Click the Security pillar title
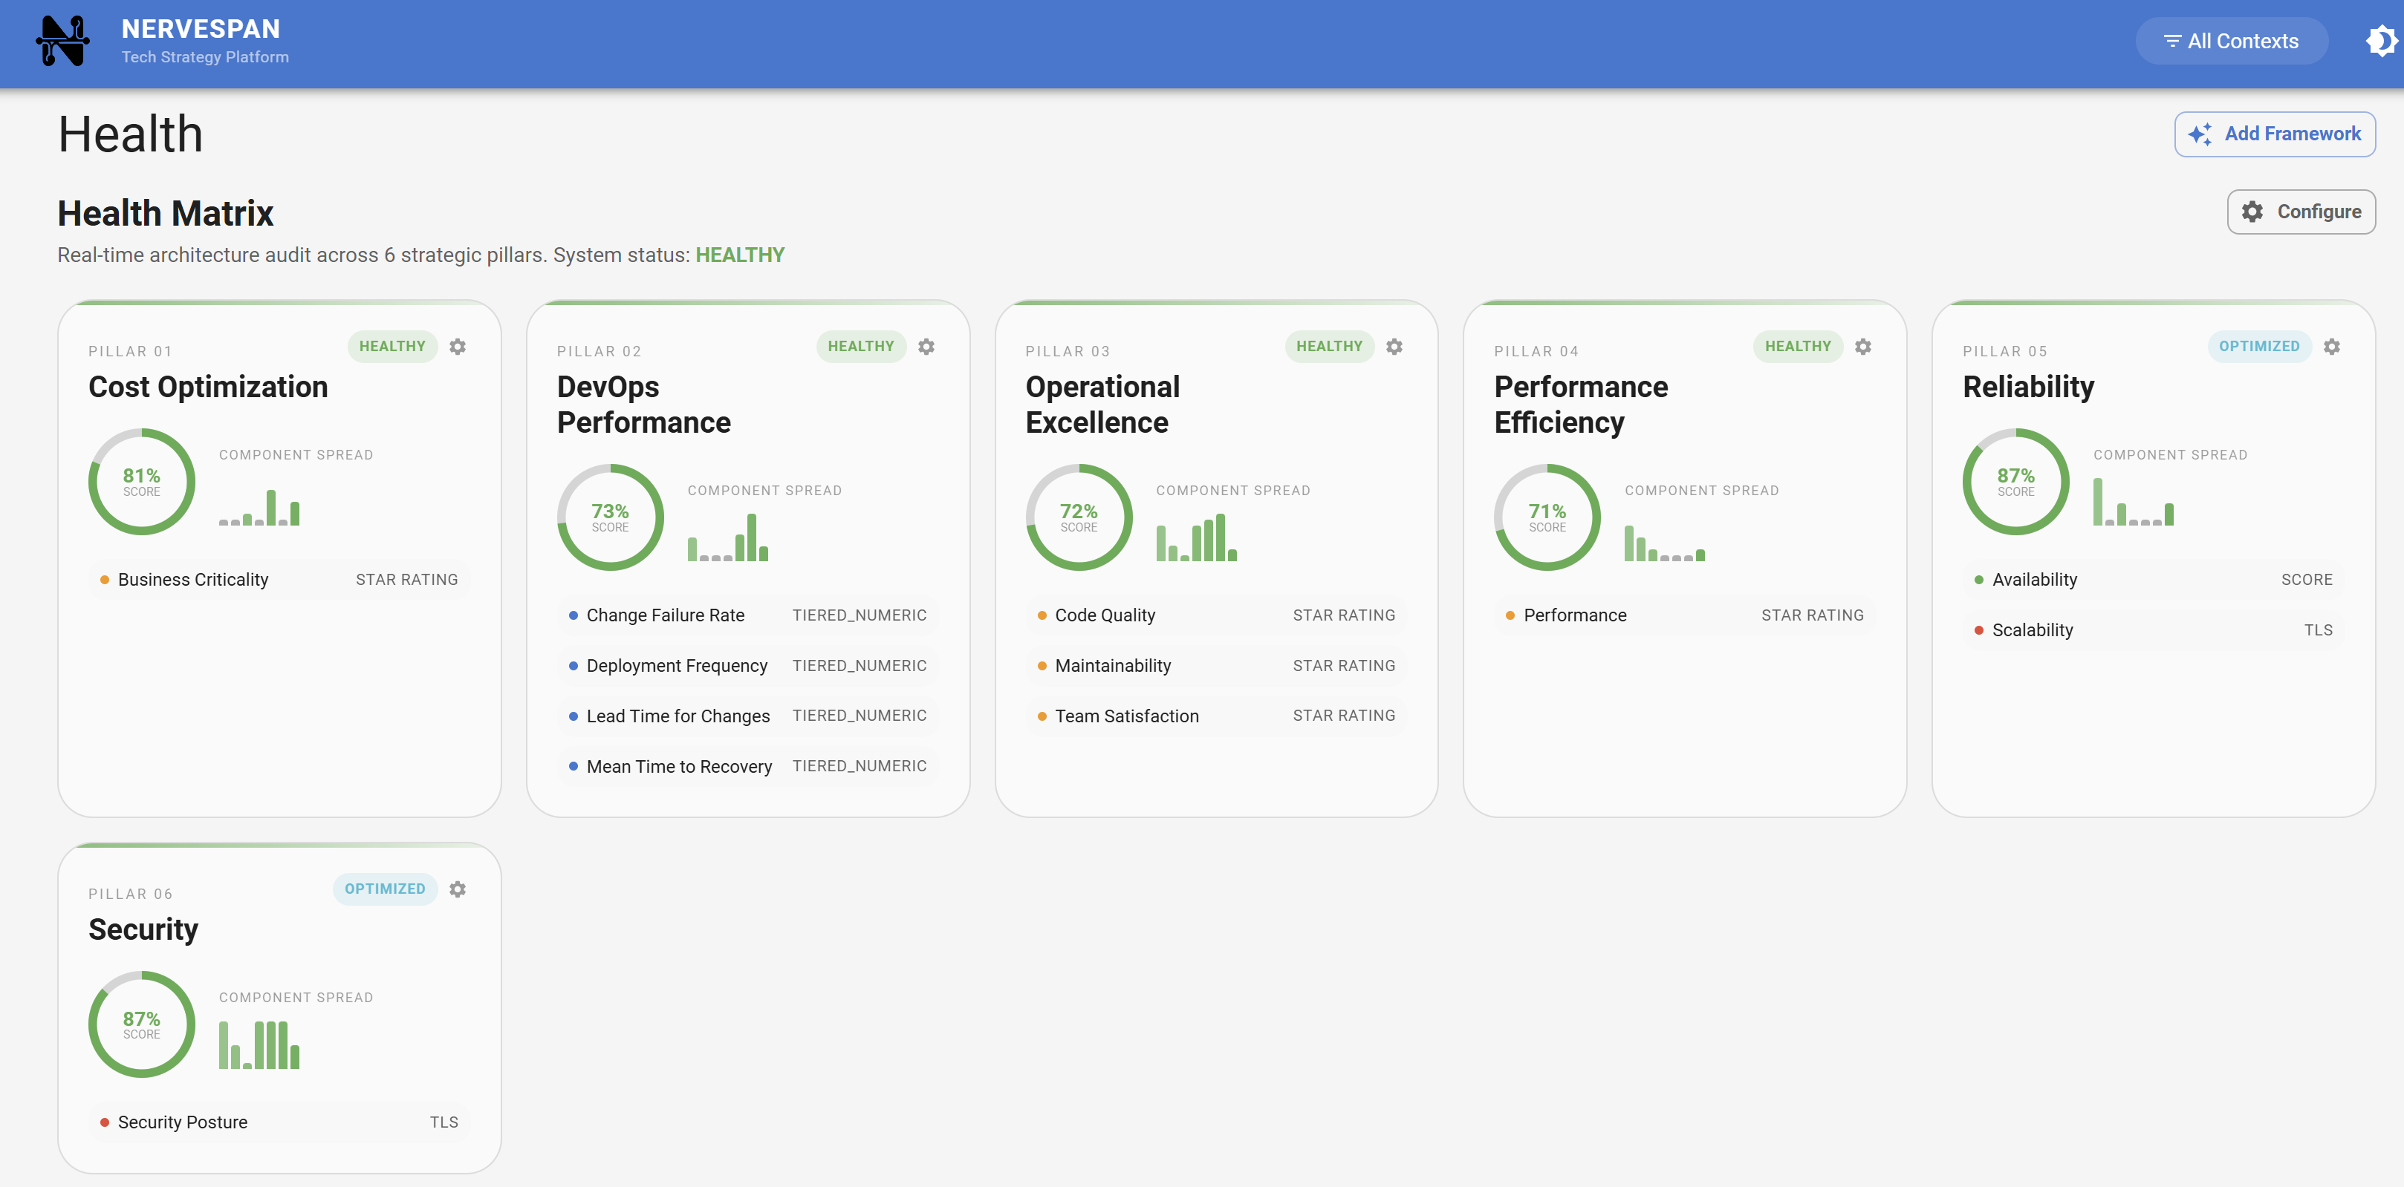Viewport: 2404px width, 1187px height. click(143, 929)
